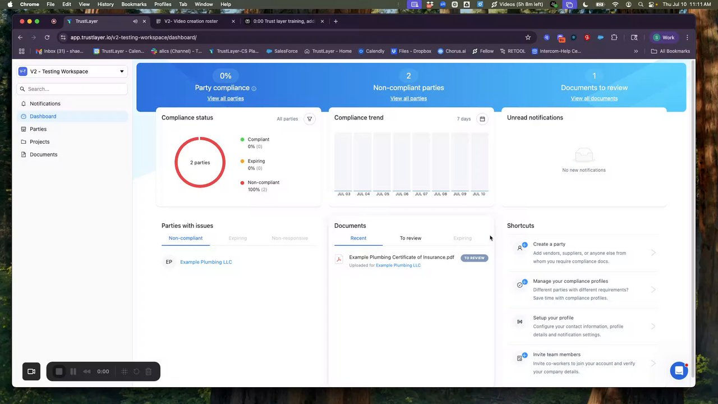Click the Search field in the sidebar
718x404 pixels.
tap(72, 89)
